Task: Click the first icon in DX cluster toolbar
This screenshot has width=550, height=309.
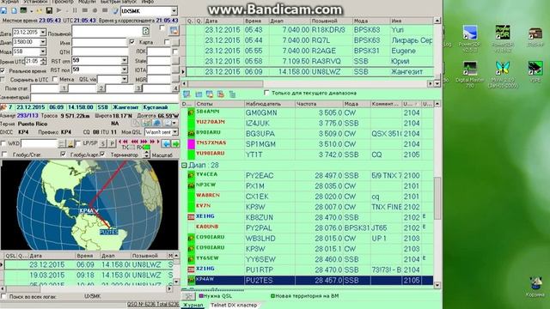Action: point(186,94)
